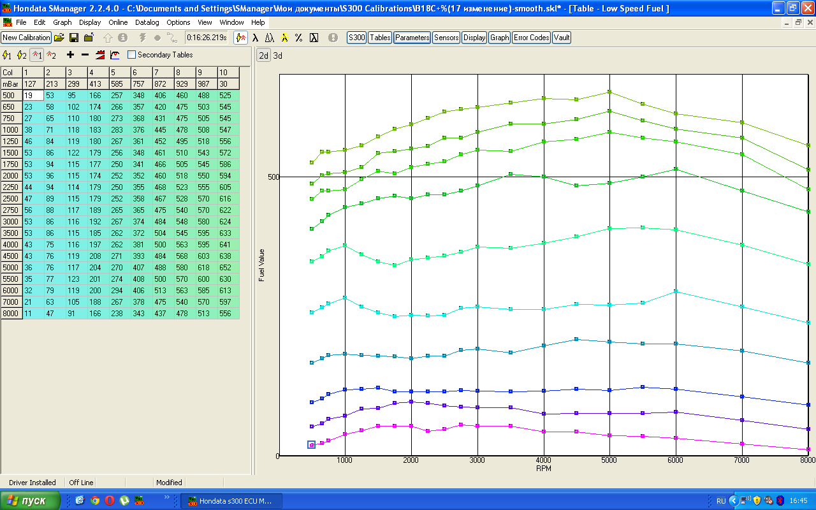This screenshot has height=510, width=816.
Task: Select the 8000 RPM row header
Action: coord(11,314)
